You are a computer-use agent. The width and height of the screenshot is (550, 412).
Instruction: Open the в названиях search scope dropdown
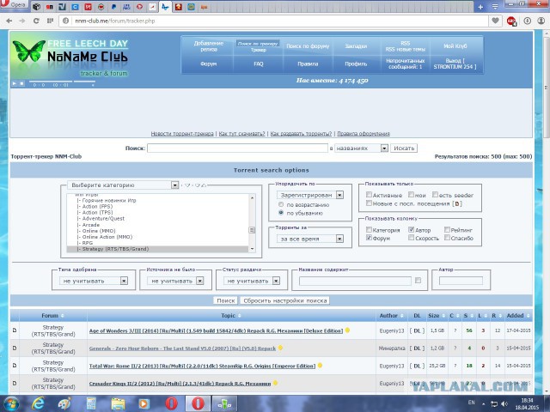click(361, 148)
